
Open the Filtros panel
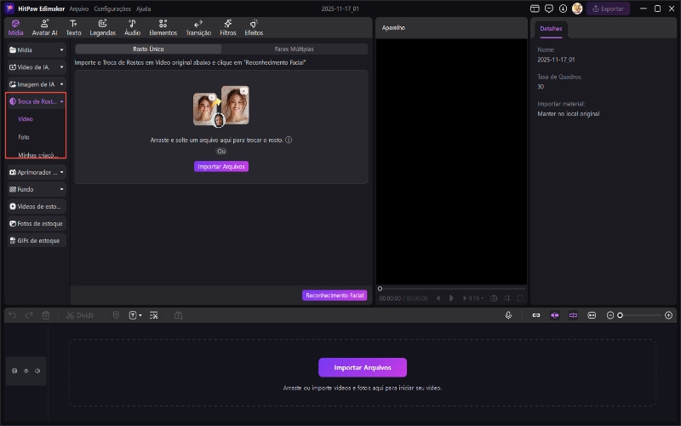pyautogui.click(x=228, y=27)
